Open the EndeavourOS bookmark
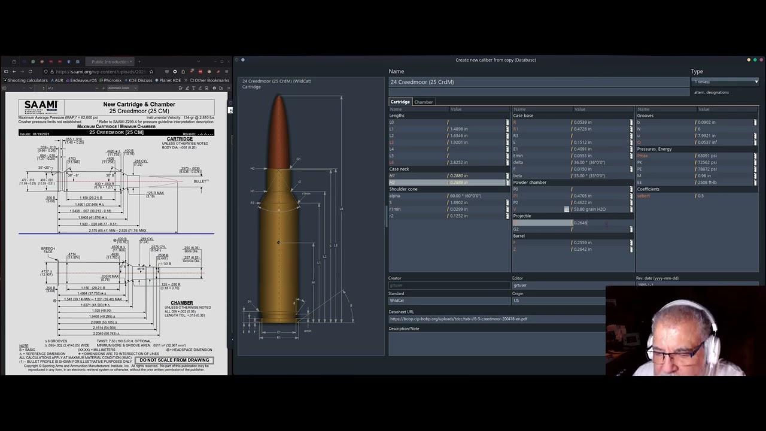Viewport: 766px width, 431px height. [x=81, y=80]
